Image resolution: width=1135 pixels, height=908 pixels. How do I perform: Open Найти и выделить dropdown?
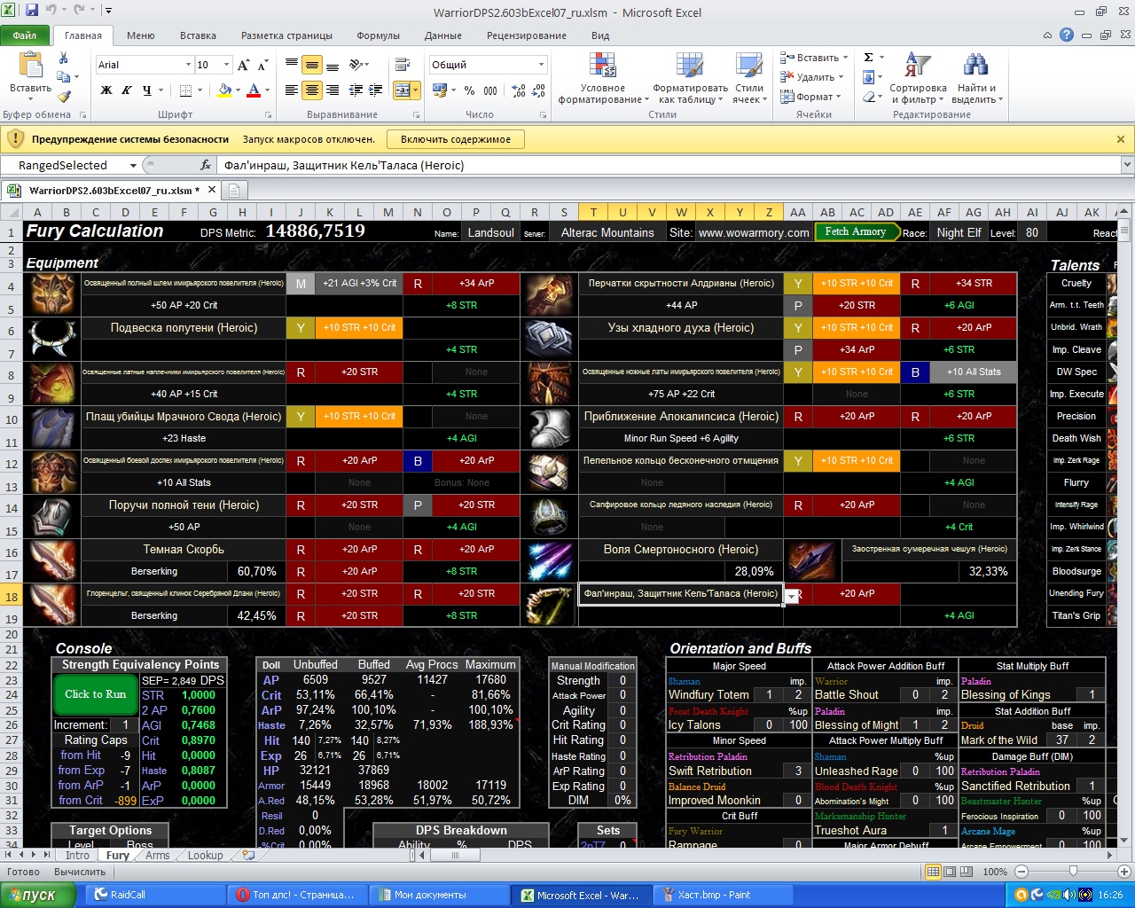click(976, 78)
